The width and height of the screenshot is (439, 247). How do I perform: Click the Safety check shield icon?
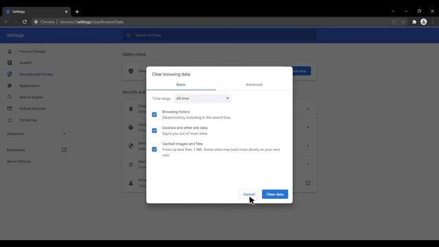click(x=131, y=71)
